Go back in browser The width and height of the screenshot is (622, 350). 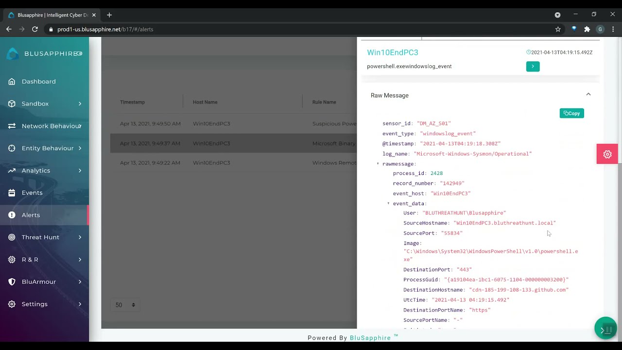point(9,29)
